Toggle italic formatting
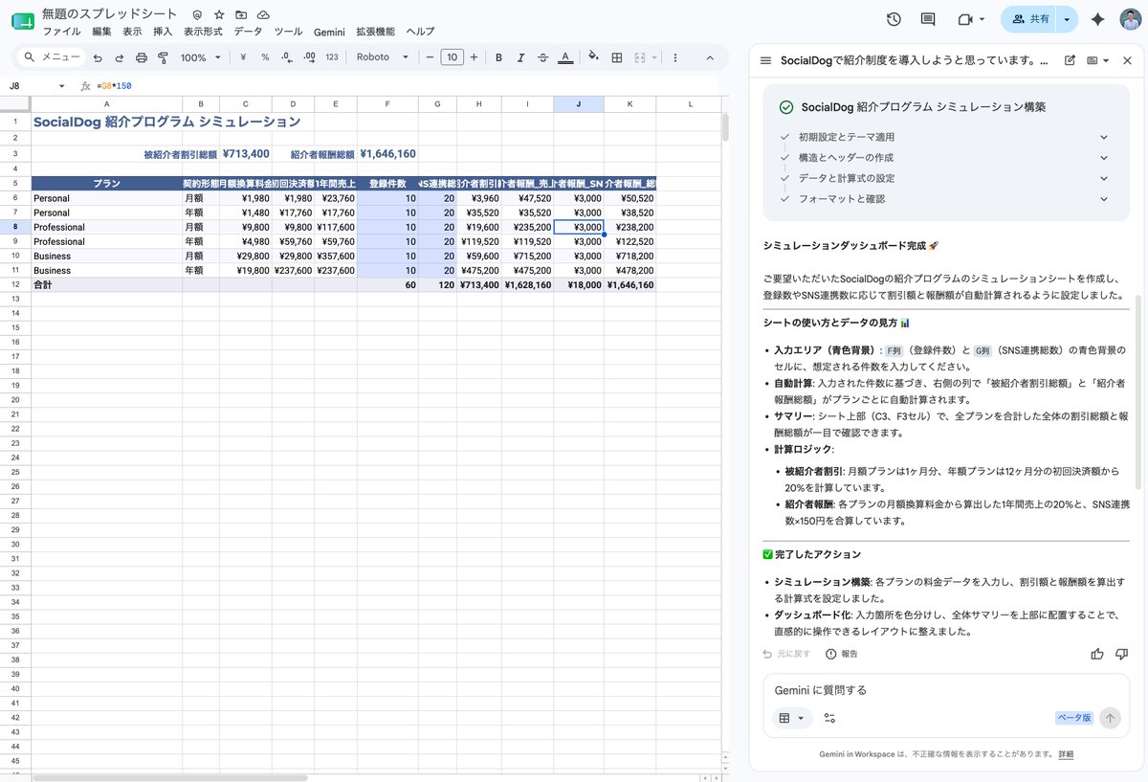The width and height of the screenshot is (1148, 782). (521, 57)
